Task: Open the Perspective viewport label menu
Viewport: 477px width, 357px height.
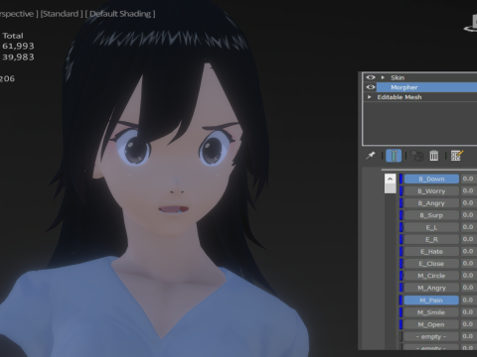Action: 19,14
